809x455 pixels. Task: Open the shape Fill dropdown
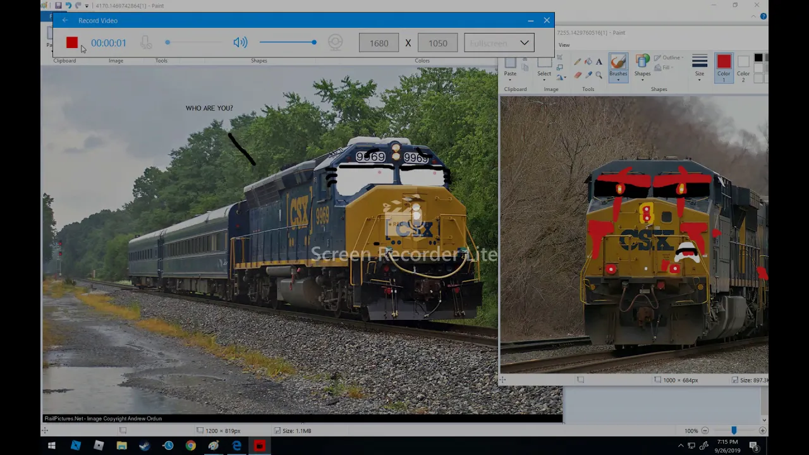(662, 67)
